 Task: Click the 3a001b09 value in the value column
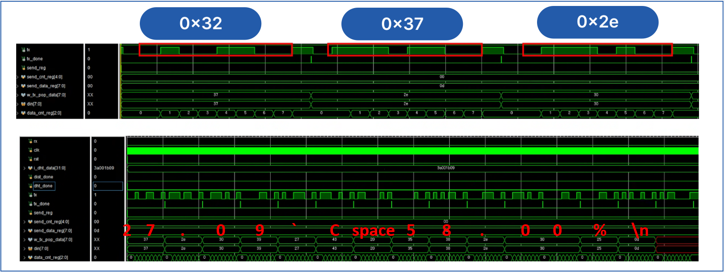pos(104,168)
